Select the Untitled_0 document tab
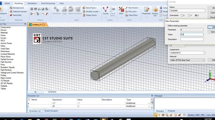This screenshot has width=215, height=120. coord(37,25)
